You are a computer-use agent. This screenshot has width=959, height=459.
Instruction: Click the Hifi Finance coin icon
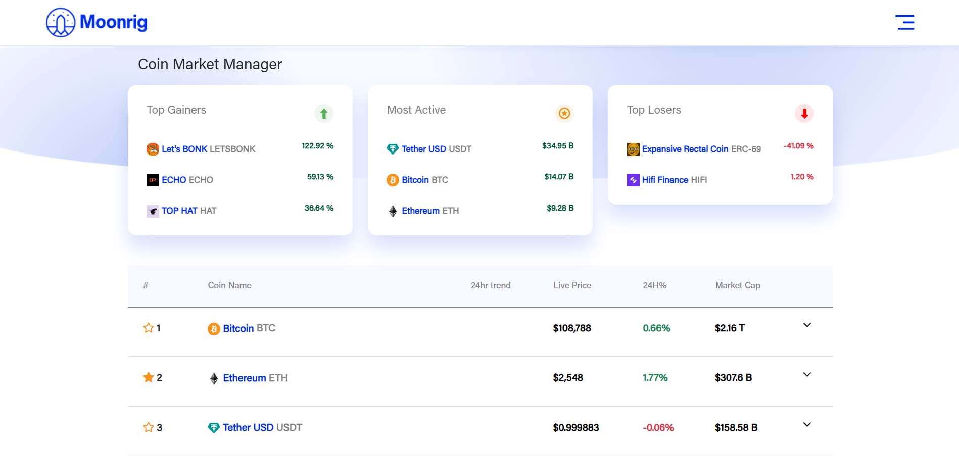633,180
